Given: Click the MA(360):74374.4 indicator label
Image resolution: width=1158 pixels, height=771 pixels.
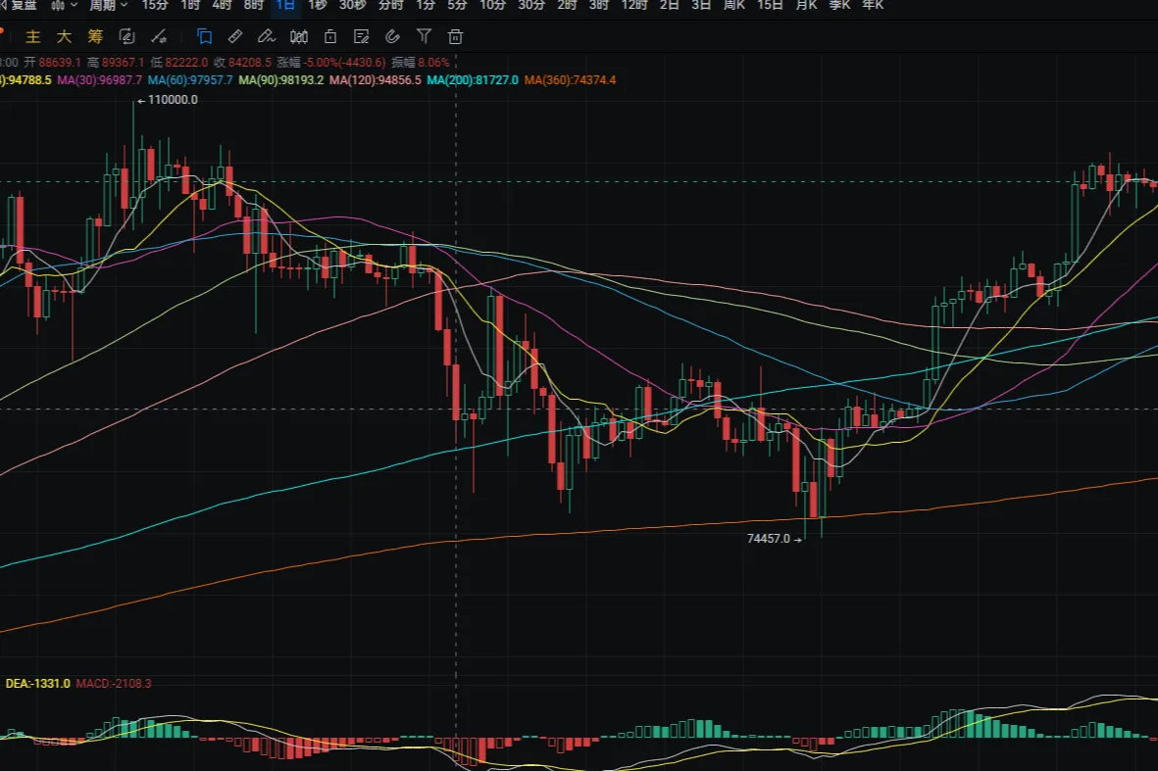Looking at the screenshot, I should [570, 79].
